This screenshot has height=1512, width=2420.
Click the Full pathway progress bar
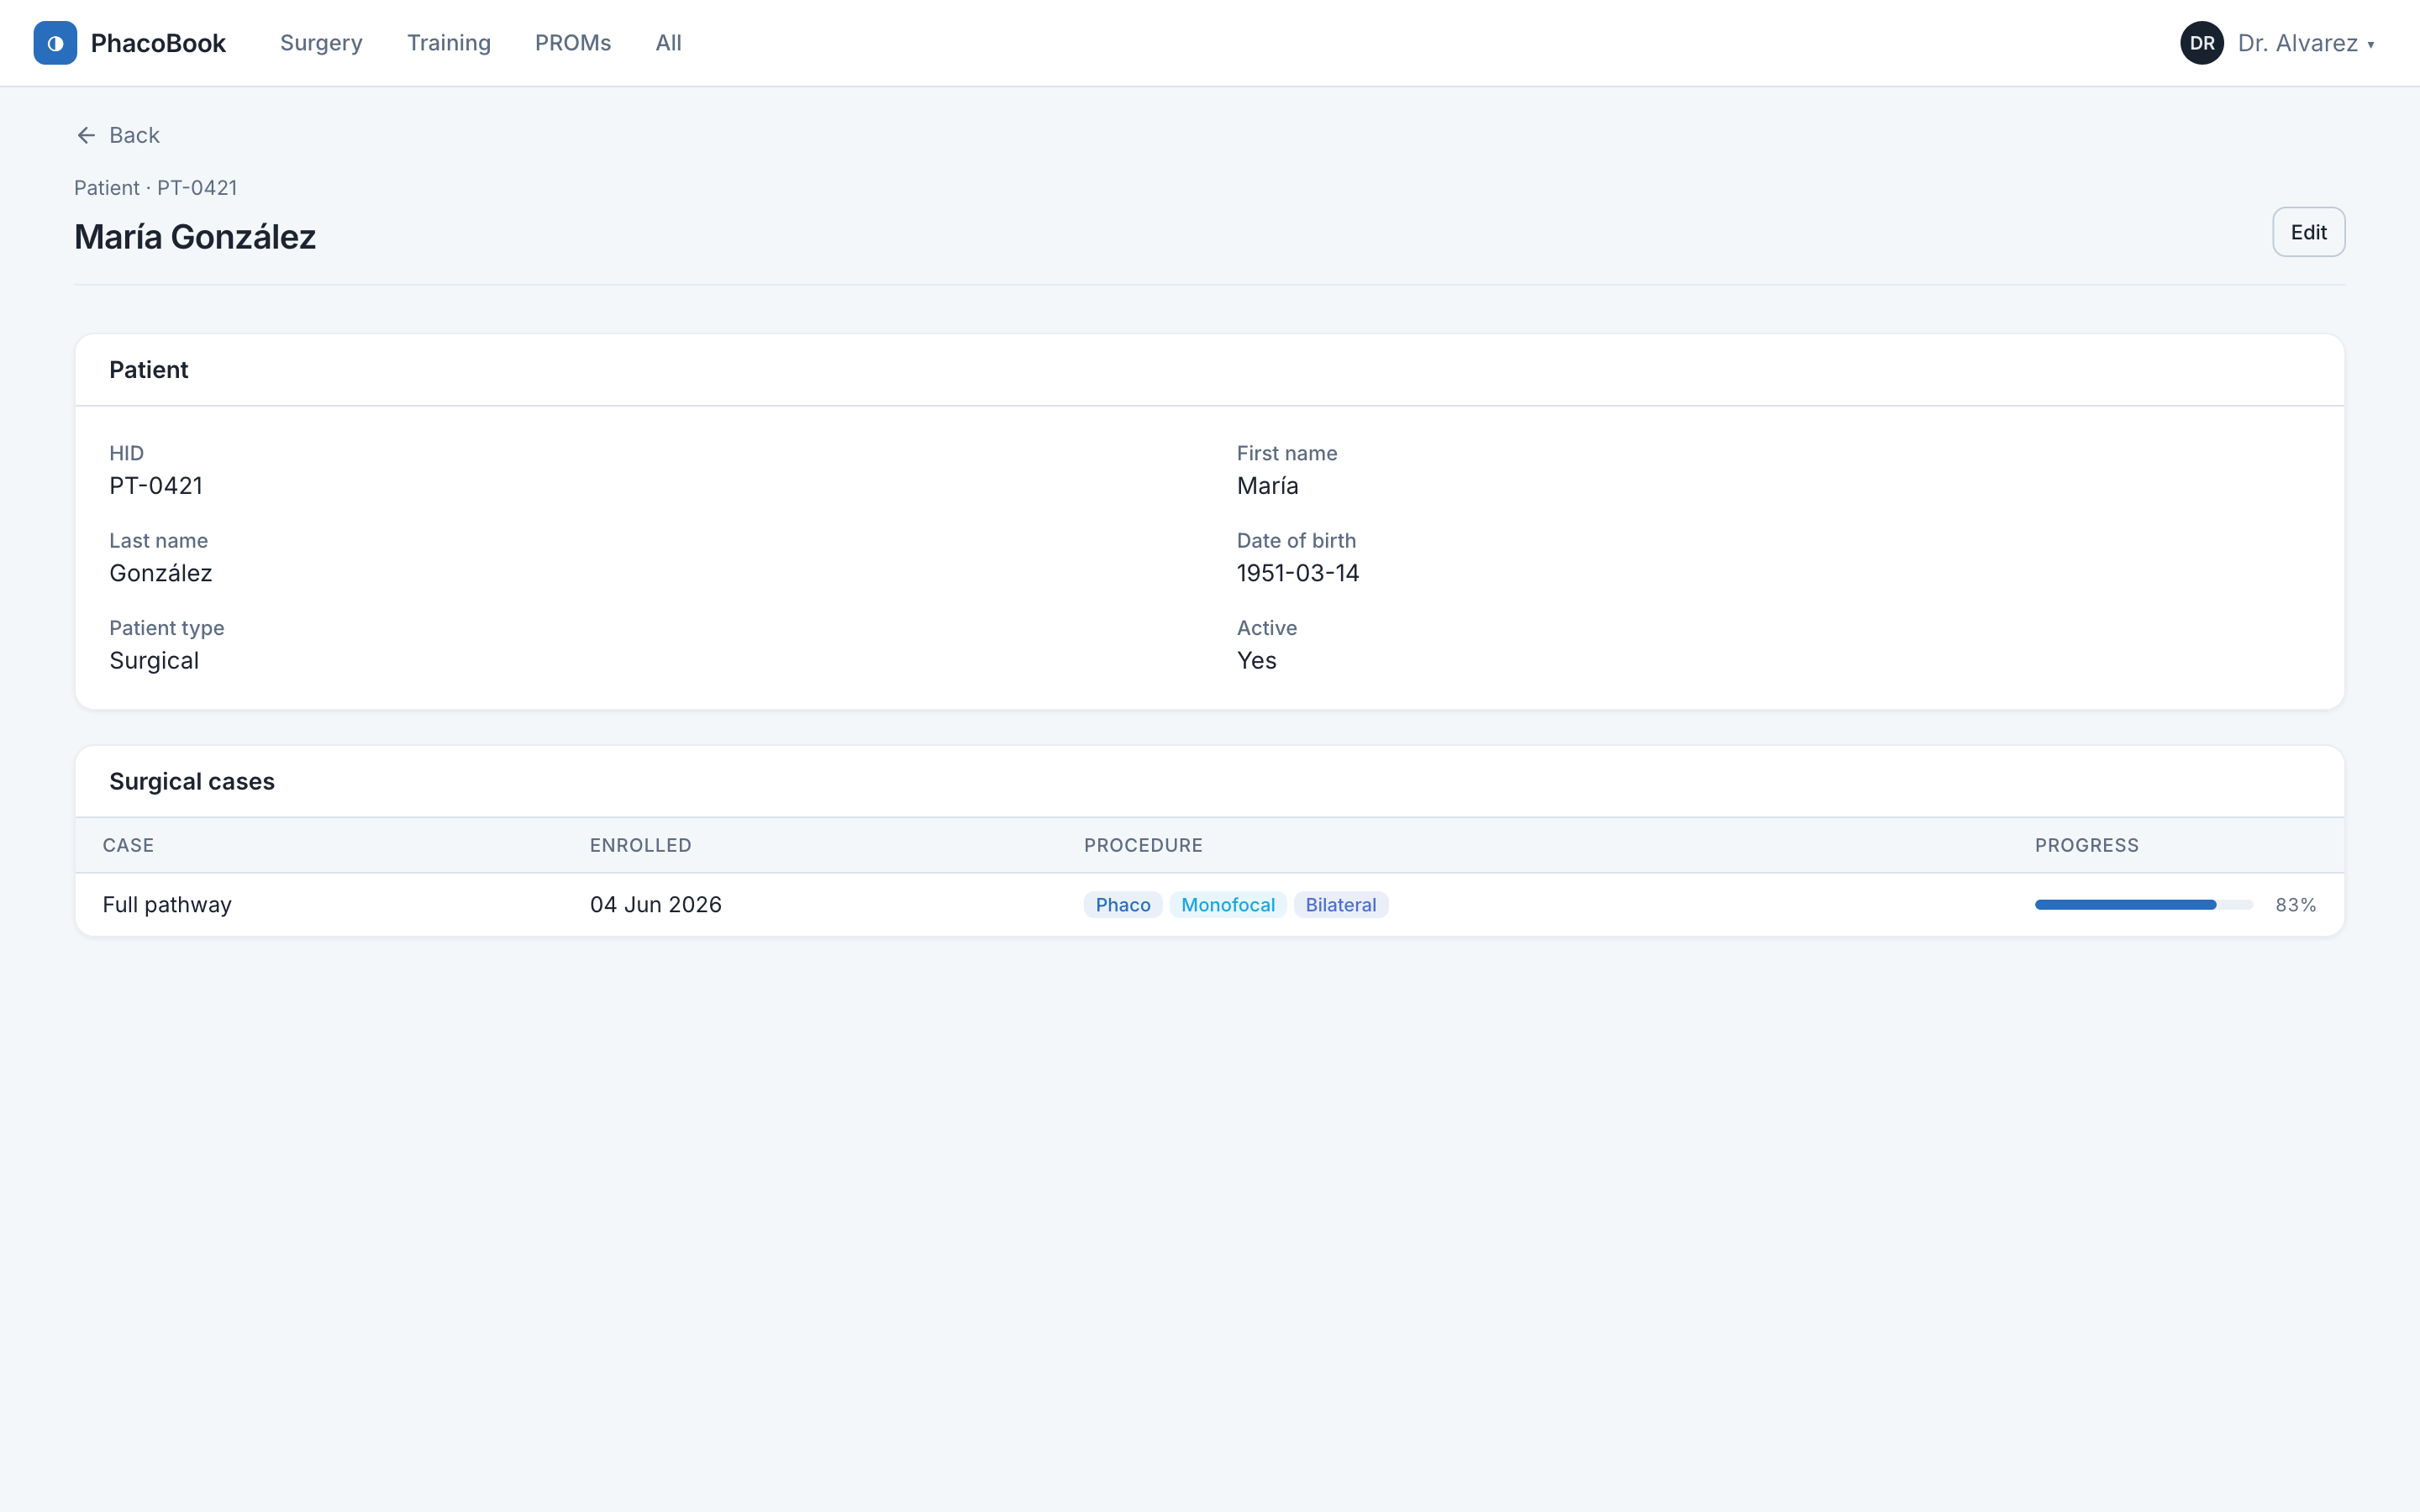pyautogui.click(x=2143, y=905)
